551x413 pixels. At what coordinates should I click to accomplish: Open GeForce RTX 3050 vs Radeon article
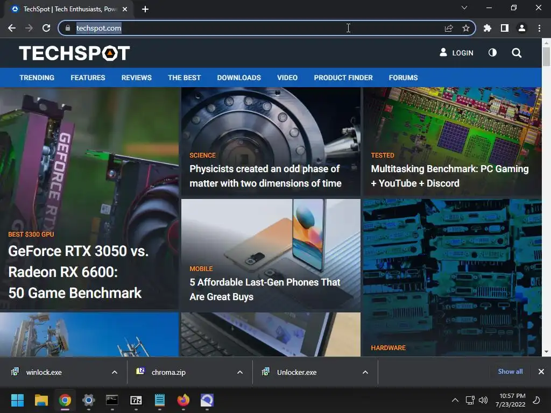[x=79, y=272]
